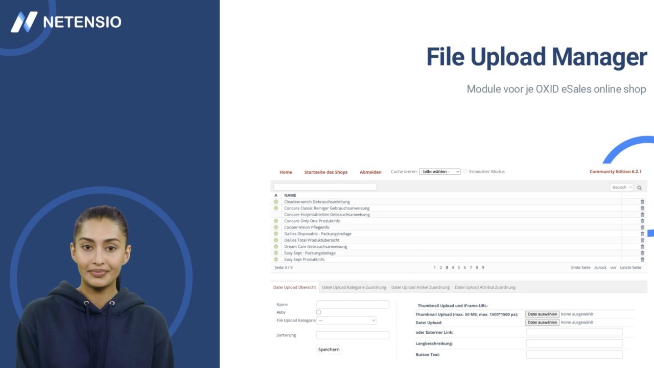Focus the oder Externer Link field
Viewport: 654px width, 368px height.
tap(574, 332)
